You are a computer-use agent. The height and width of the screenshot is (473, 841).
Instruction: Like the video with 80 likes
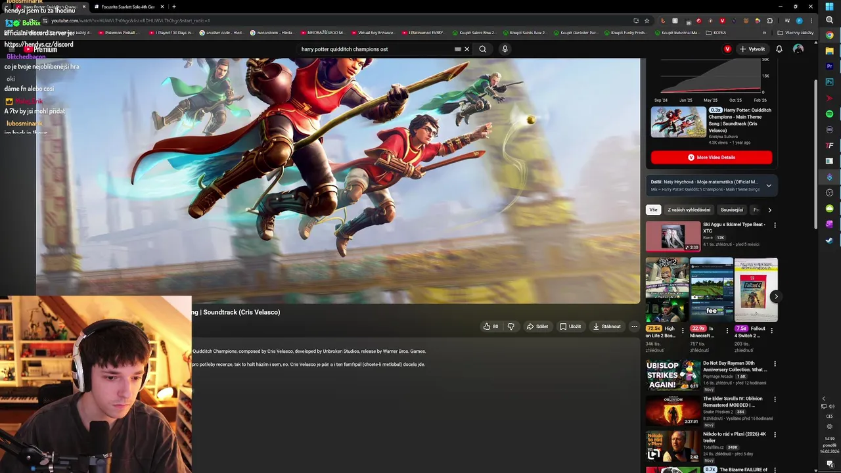(x=491, y=327)
